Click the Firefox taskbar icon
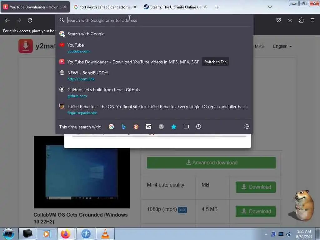Viewport: 320px width, 240px height. tap(66, 234)
